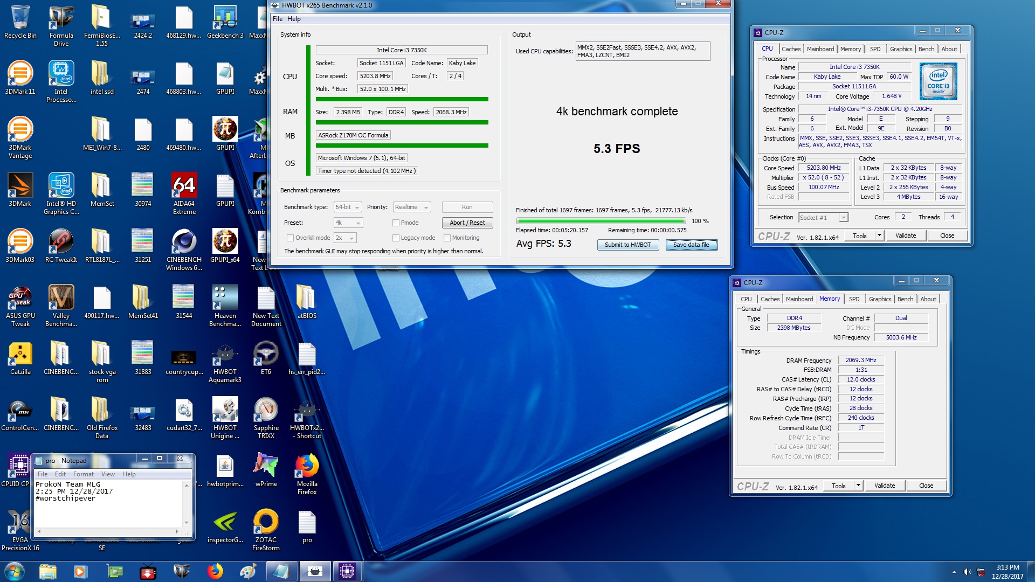Click the About tab in top CPU-Z
The image size is (1035, 582).
click(x=949, y=48)
